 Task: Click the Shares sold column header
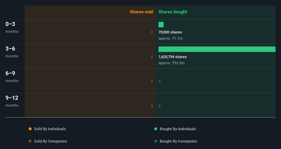141,12
